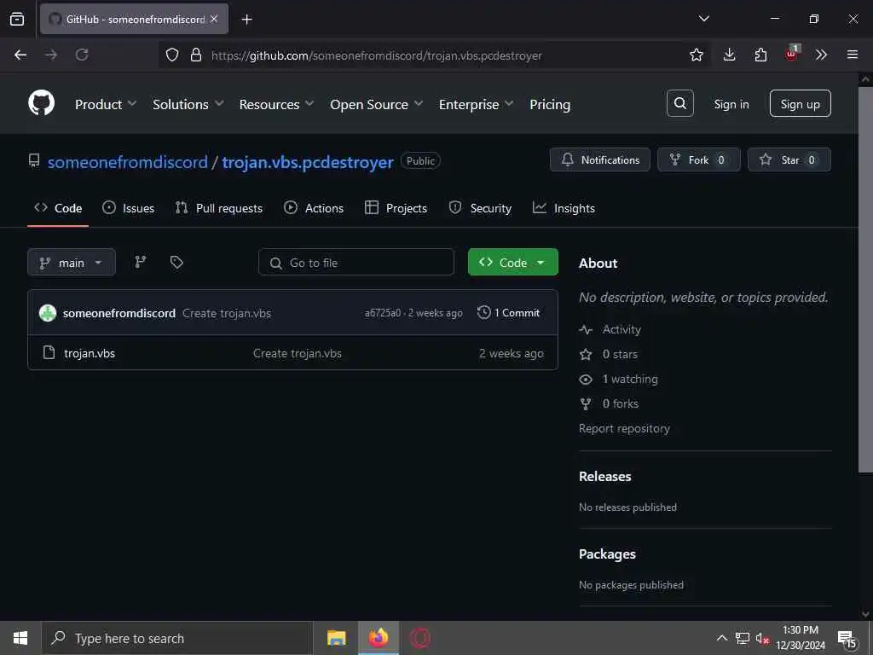The height and width of the screenshot is (655, 873).
Task: Click the 0 stars link
Action: point(609,354)
